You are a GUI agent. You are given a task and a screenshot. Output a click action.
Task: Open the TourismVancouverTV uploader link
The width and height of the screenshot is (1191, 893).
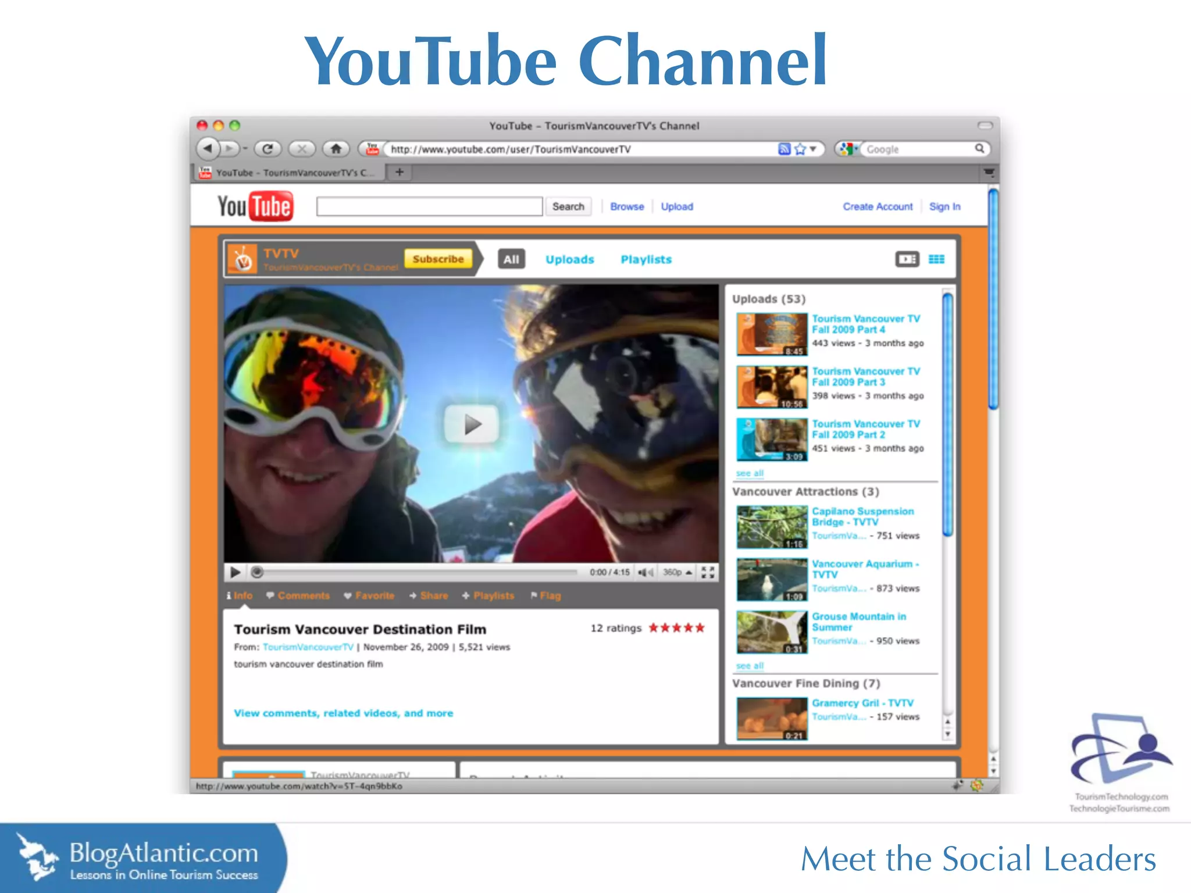coord(308,647)
